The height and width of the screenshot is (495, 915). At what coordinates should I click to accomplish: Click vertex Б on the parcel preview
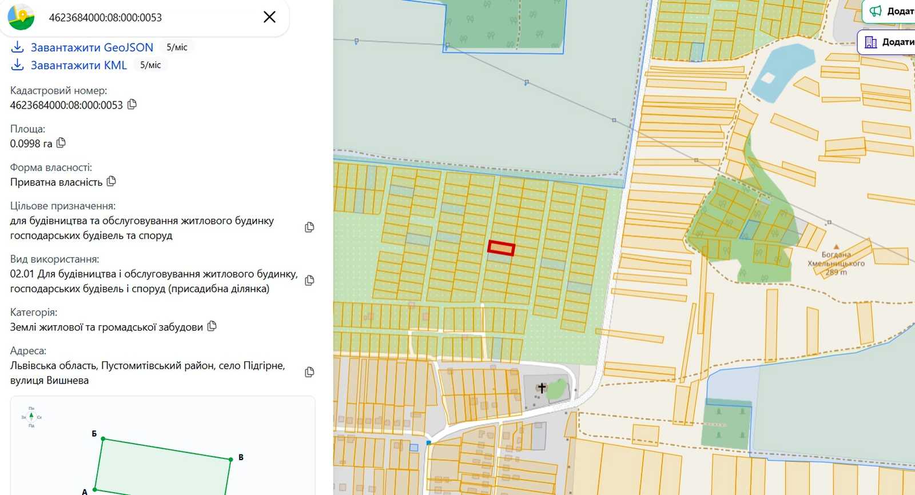103,438
